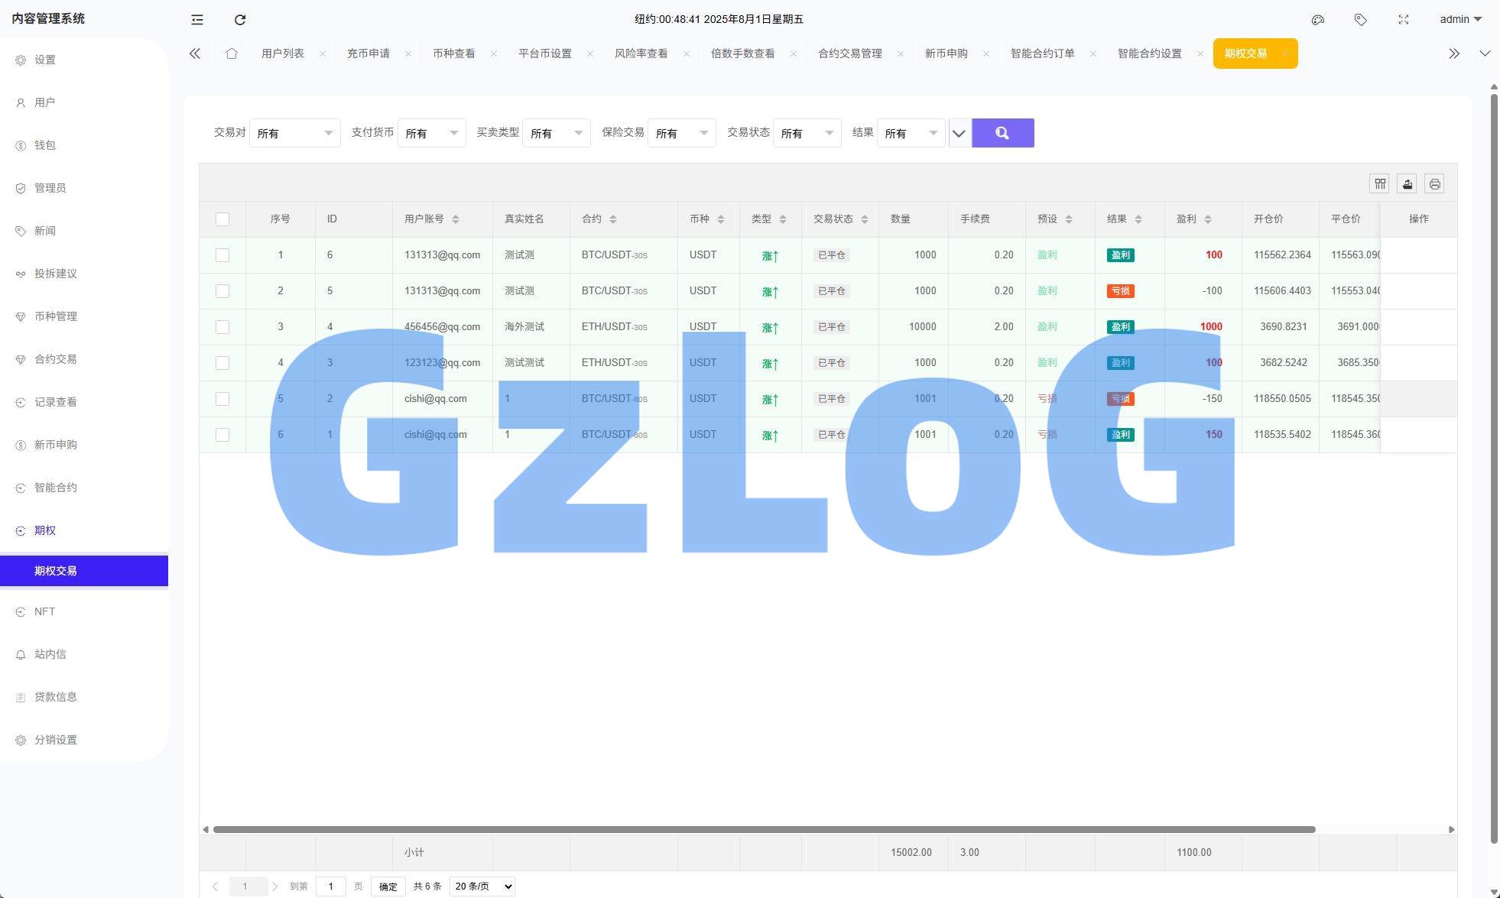The width and height of the screenshot is (1500, 898).
Task: Tick the checkbox for row 1
Action: (x=222, y=255)
